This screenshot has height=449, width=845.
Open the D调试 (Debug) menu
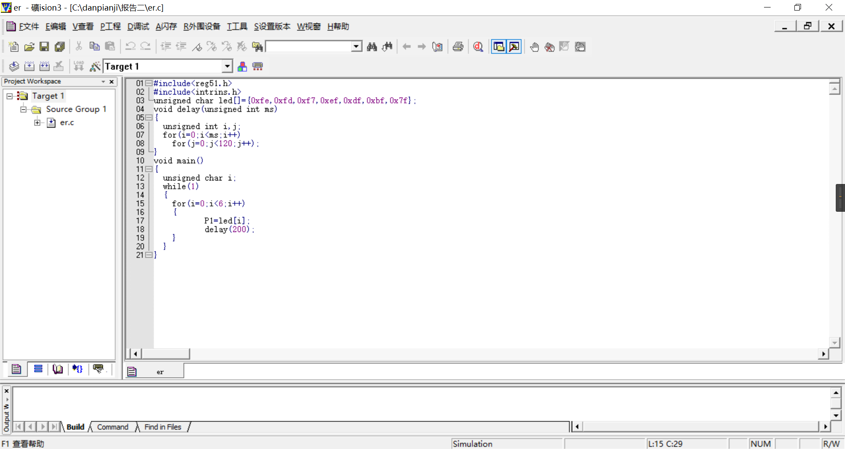138,26
